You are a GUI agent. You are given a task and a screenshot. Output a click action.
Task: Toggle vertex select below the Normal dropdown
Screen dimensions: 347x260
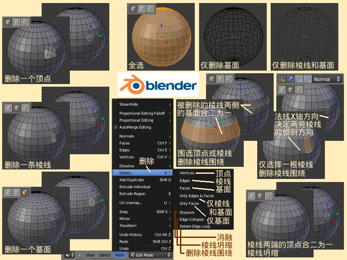click(282, 90)
